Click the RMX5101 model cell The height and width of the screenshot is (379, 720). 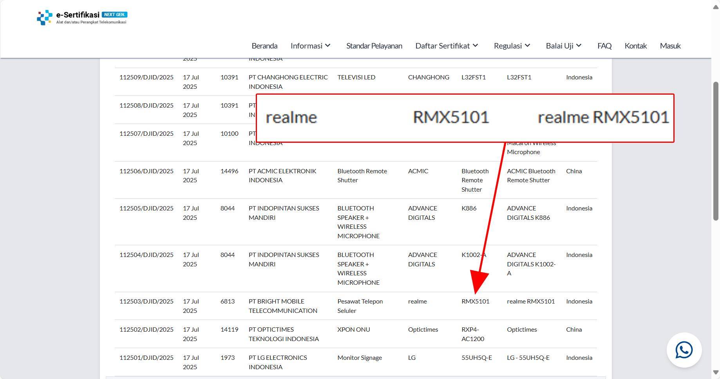coord(476,301)
